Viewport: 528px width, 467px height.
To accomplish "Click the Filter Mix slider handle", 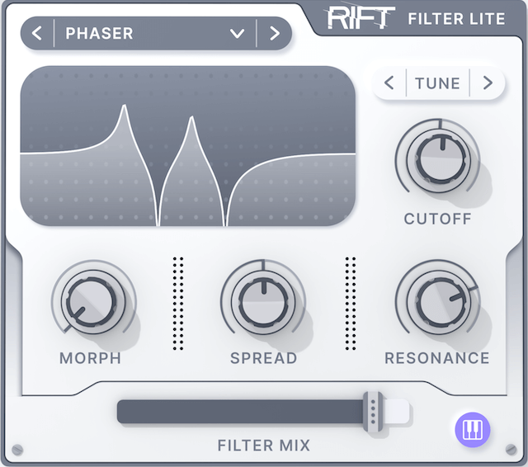I will click(374, 411).
